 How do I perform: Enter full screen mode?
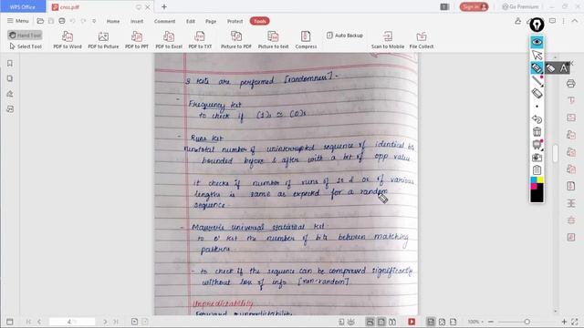tap(575, 322)
